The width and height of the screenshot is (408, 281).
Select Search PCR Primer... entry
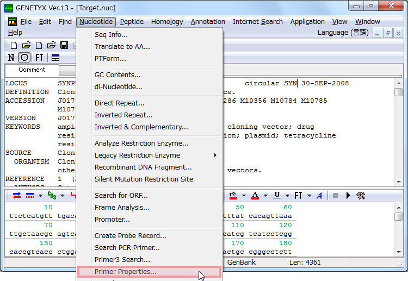(x=150, y=248)
